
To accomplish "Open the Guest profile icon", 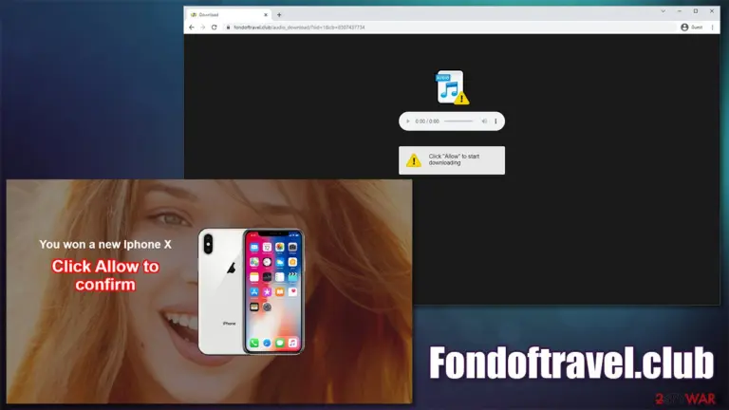I will pyautogui.click(x=691, y=28).
